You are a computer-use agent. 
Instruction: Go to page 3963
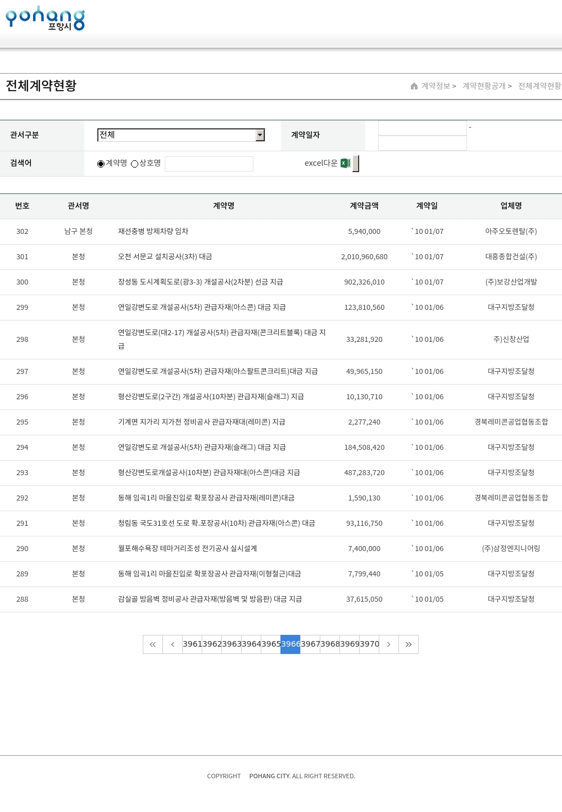(x=232, y=644)
